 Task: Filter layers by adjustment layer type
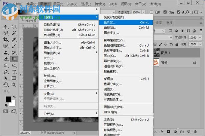(176, 31)
